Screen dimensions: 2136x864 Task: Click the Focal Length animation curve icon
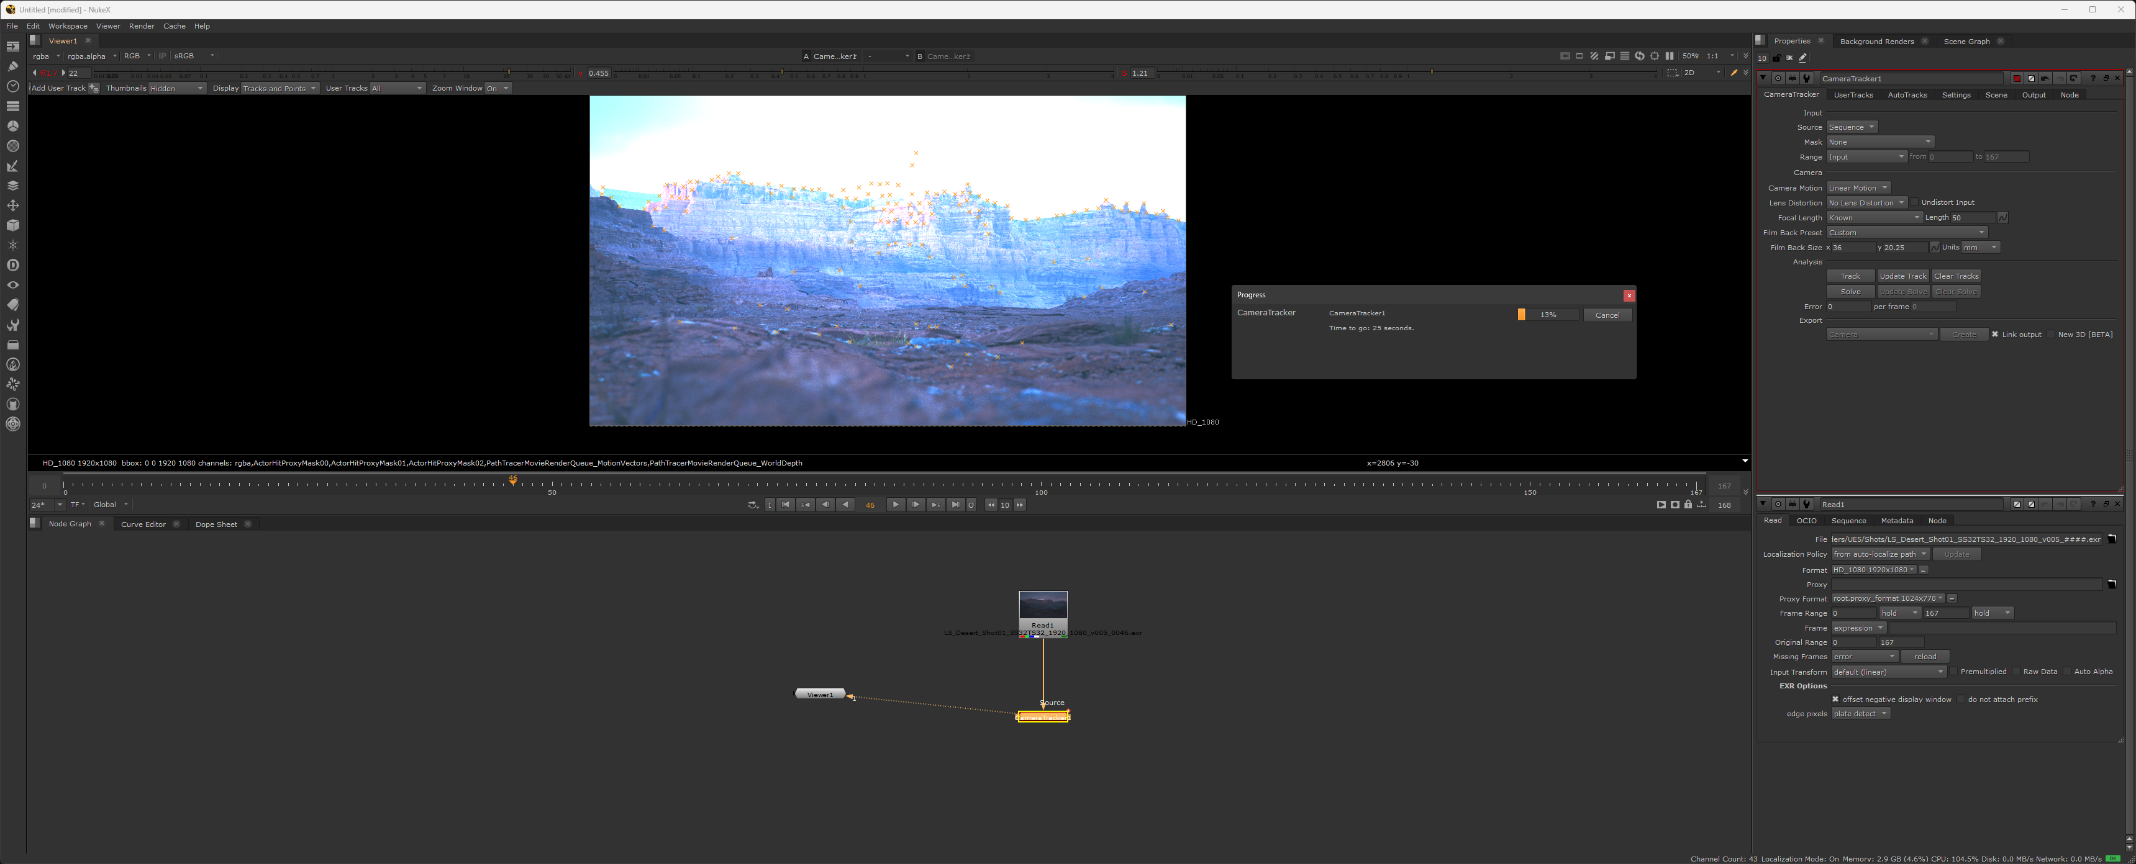(2002, 218)
